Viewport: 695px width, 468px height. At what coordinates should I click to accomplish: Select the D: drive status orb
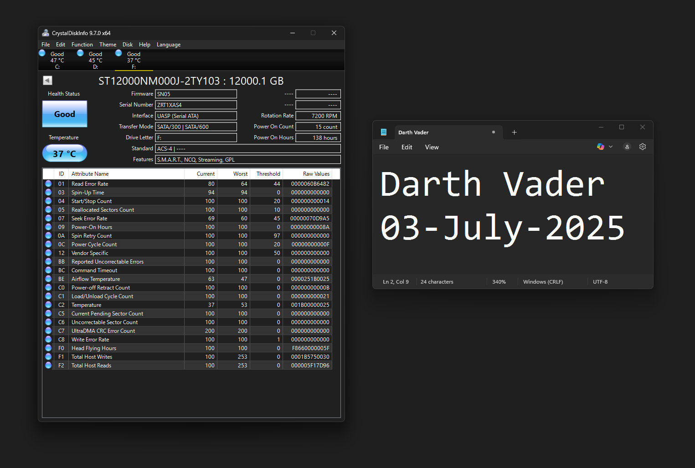coord(80,53)
